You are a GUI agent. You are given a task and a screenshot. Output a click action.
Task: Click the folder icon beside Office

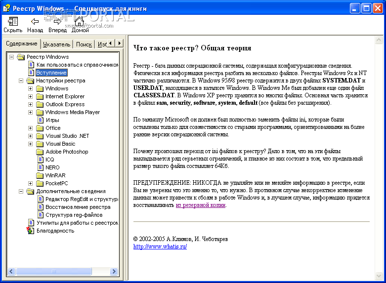[x=40, y=128]
